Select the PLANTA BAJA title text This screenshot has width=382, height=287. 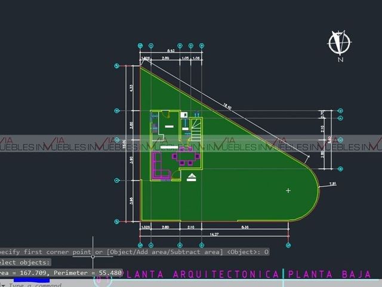pos(329,274)
